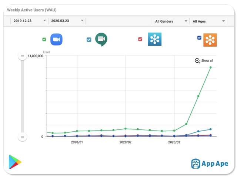The width and height of the screenshot is (237, 178).
Task: Toggle the Google Meet series checkbox
Action: pos(89,40)
